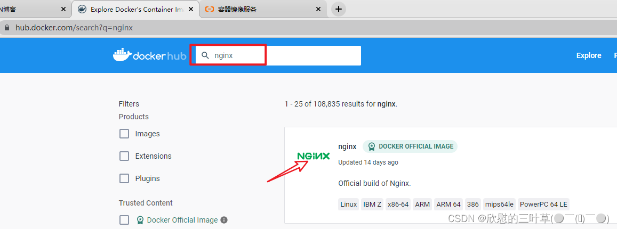Image resolution: width=617 pixels, height=229 pixels.
Task: Tick the Docker Official Image checkbox
Action: click(124, 220)
